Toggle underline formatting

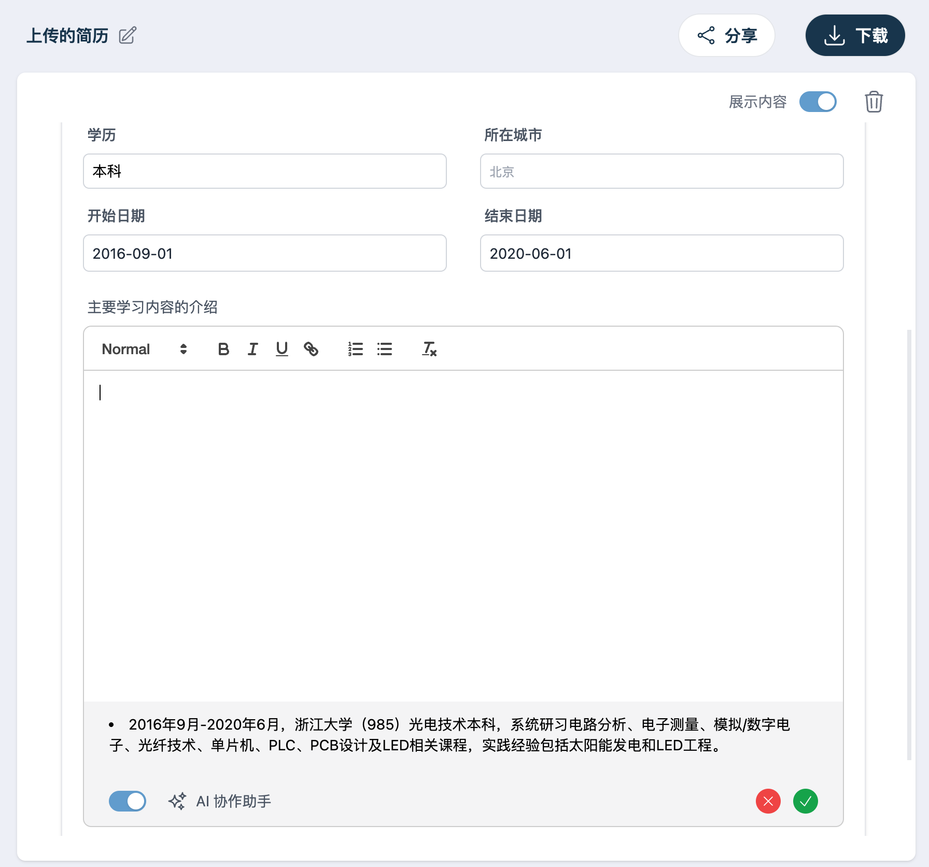281,349
